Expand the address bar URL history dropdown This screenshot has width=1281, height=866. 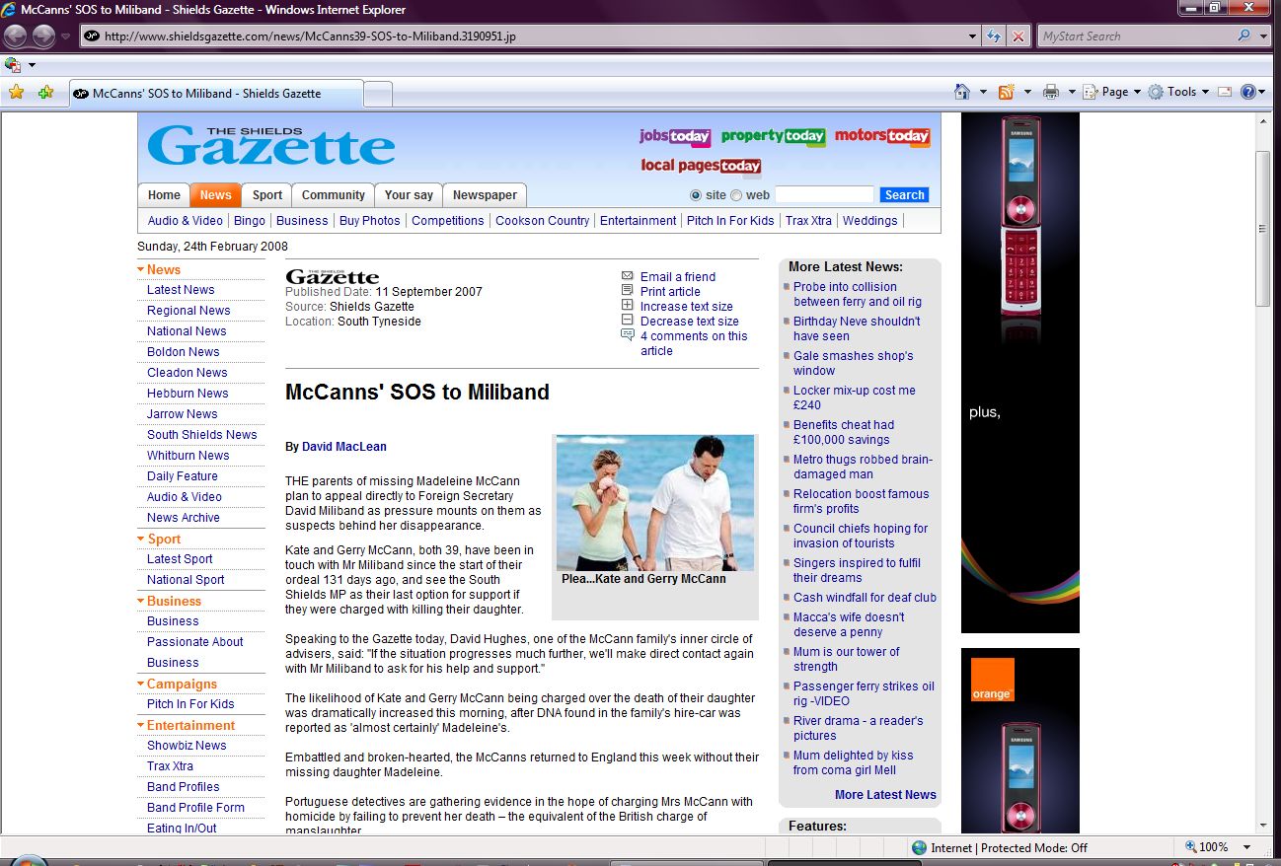[x=974, y=36]
